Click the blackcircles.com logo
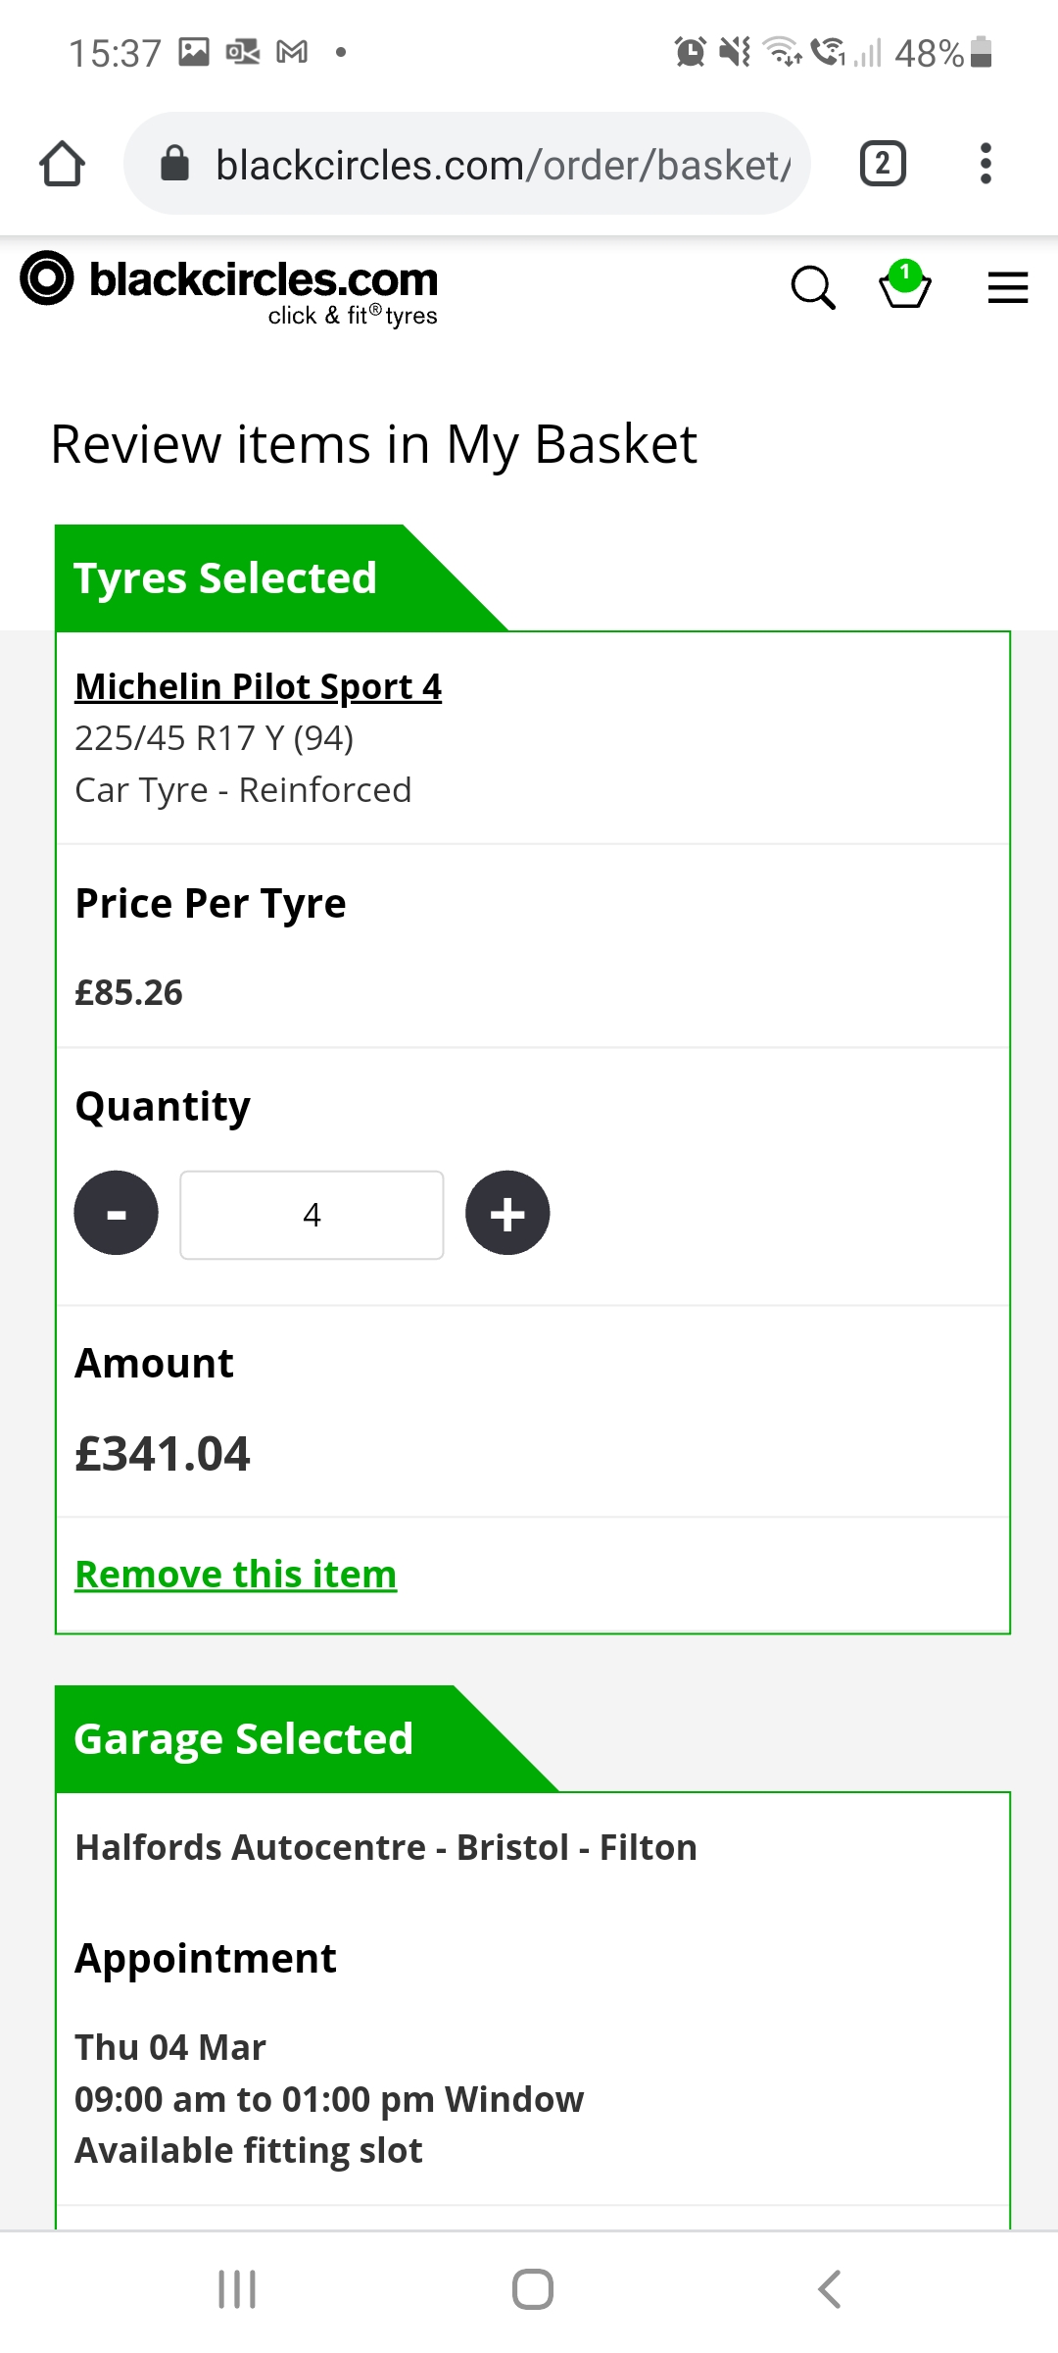The width and height of the screenshot is (1058, 2353). (229, 289)
